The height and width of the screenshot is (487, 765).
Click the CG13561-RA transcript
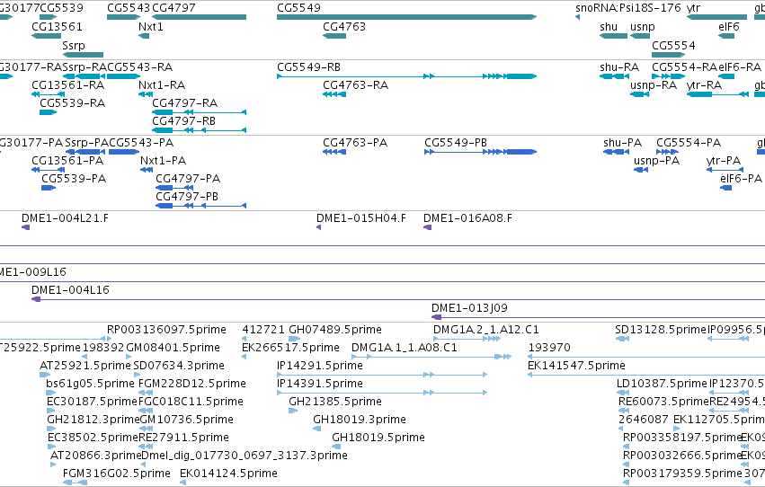pyautogui.click(x=48, y=94)
